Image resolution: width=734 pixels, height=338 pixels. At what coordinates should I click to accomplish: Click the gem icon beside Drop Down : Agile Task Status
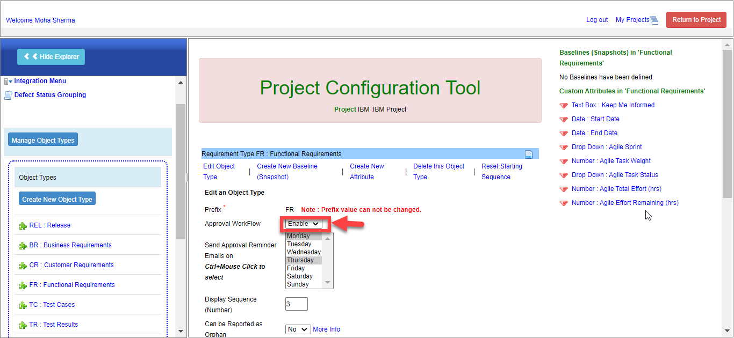[x=564, y=175]
